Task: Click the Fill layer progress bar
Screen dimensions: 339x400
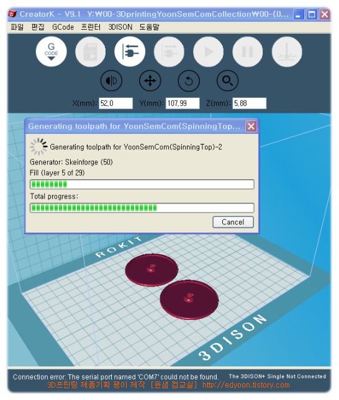Action: tap(142, 184)
